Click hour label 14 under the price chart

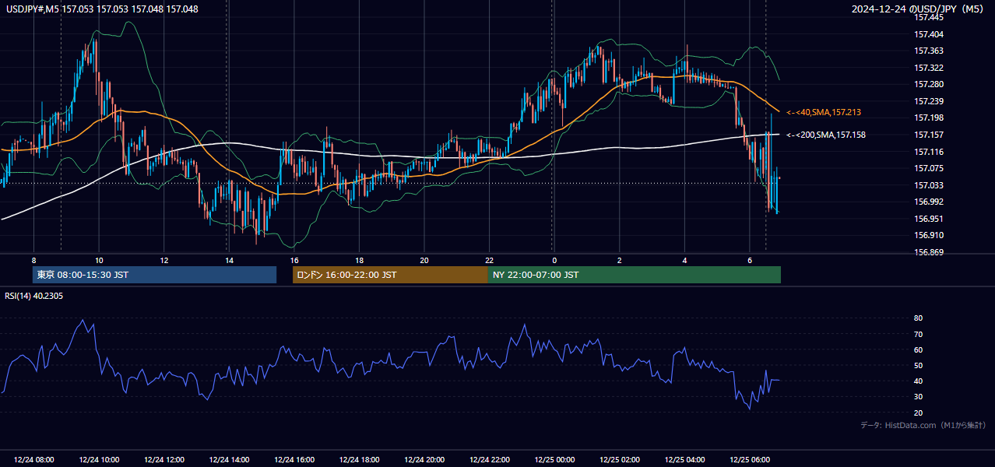click(x=229, y=260)
